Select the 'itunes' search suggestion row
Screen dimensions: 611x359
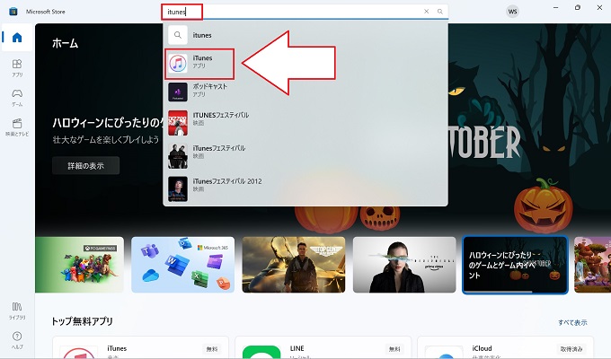[305, 35]
